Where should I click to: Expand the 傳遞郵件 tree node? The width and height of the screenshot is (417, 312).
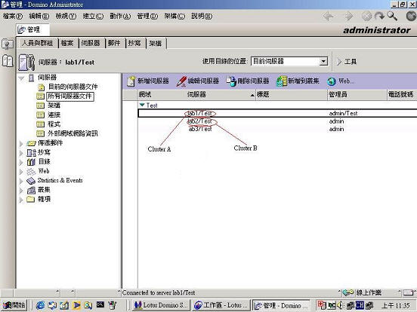[21, 143]
